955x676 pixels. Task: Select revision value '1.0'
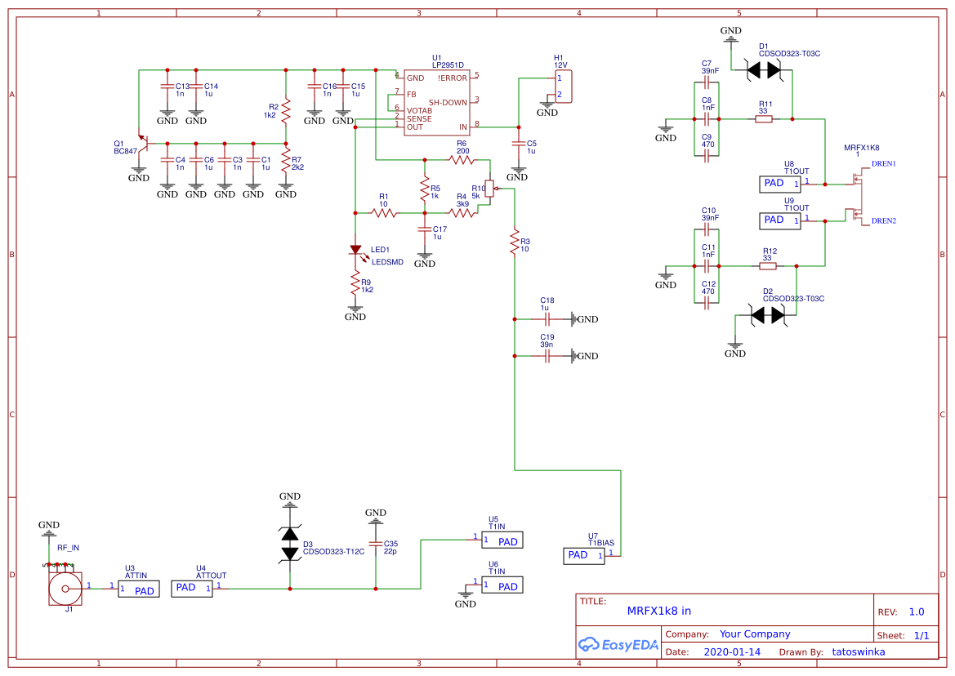tap(917, 612)
